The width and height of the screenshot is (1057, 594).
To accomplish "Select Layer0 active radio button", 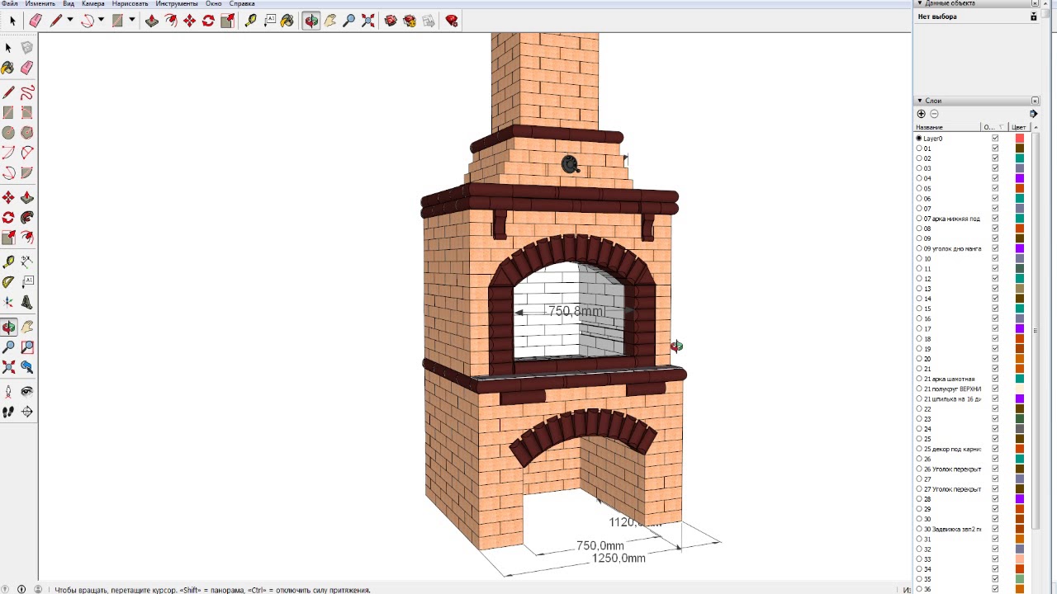I will point(919,139).
